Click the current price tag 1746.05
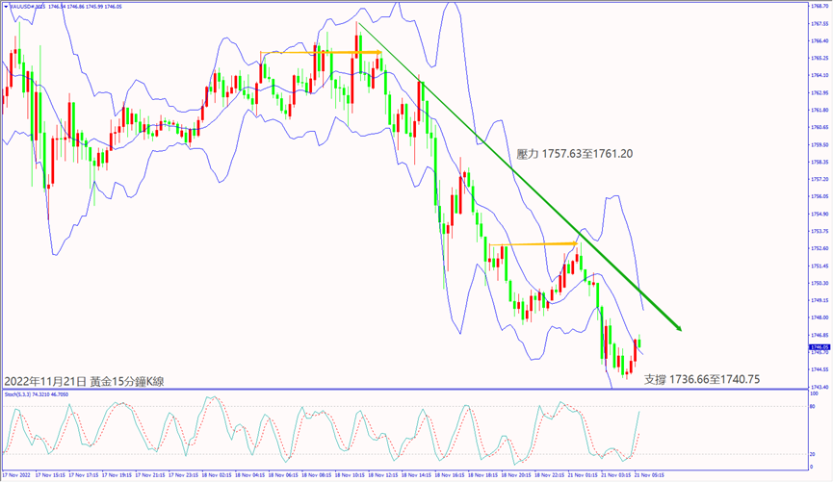 tap(820, 346)
